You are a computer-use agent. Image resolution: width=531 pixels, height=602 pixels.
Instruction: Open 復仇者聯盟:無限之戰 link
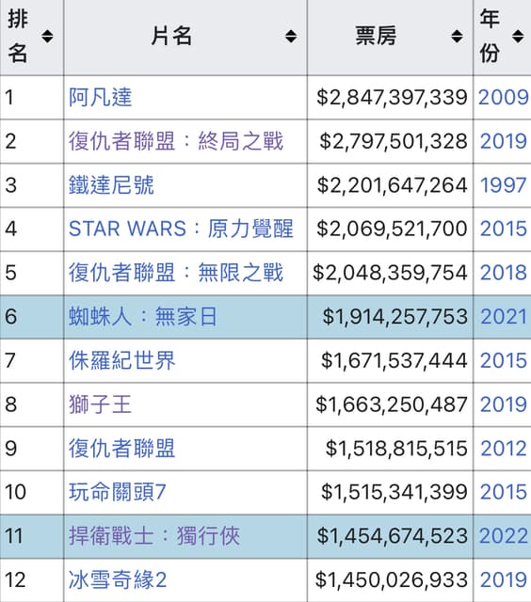pyautogui.click(x=176, y=273)
